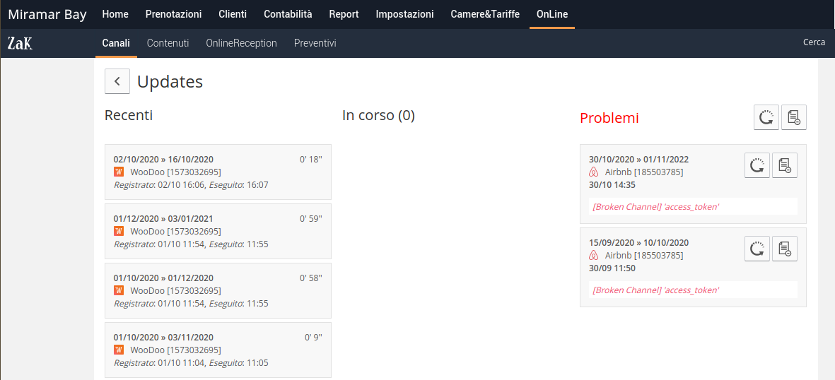Retry the 15/09/2020 » 10/10/2020 Airbnb update
Screen dimensions: 835x380
pyautogui.click(x=757, y=249)
